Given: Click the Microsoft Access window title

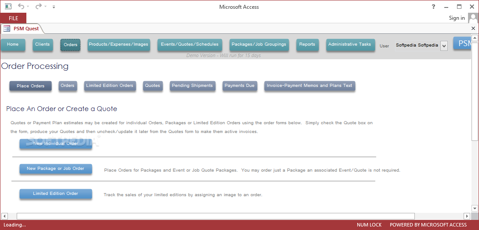Looking at the screenshot, I should 239,7.
